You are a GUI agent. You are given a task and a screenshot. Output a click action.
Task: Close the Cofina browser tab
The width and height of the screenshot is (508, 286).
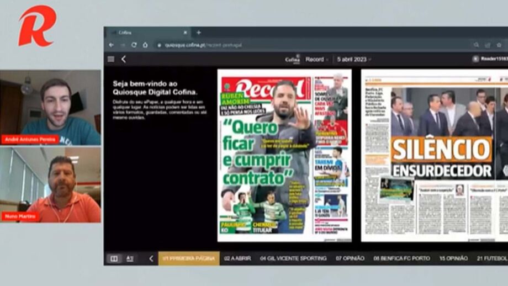[x=186, y=33]
